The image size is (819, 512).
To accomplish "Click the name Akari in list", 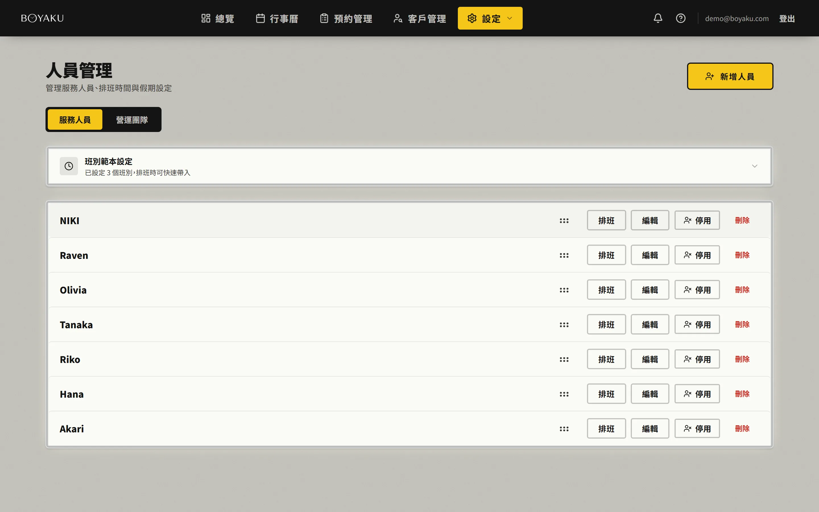I will coord(72,429).
